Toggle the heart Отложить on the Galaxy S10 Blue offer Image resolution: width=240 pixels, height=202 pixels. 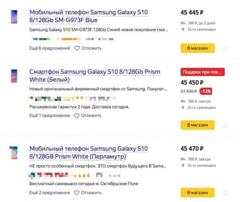(76, 48)
